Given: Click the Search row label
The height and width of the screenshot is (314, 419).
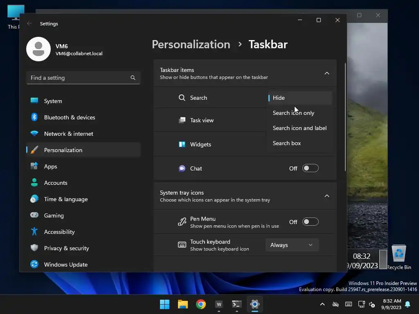Looking at the screenshot, I should tap(198, 98).
